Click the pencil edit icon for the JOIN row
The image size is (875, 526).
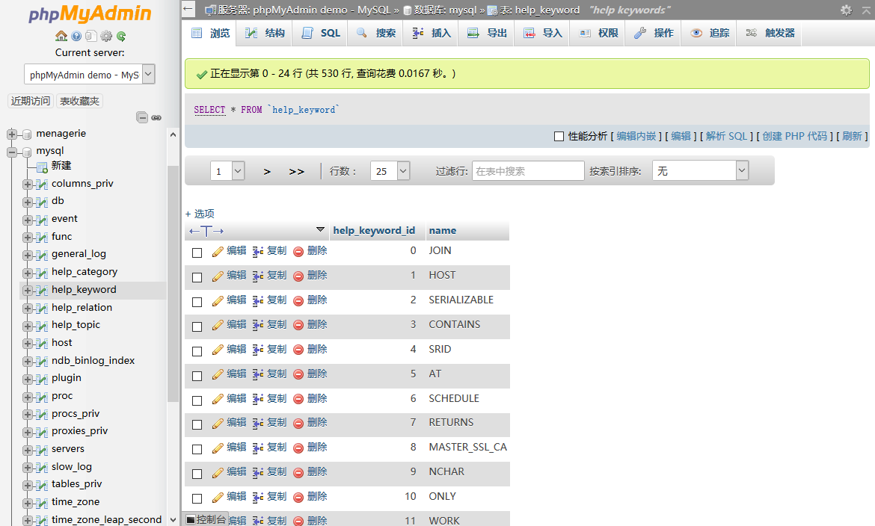pyautogui.click(x=218, y=252)
